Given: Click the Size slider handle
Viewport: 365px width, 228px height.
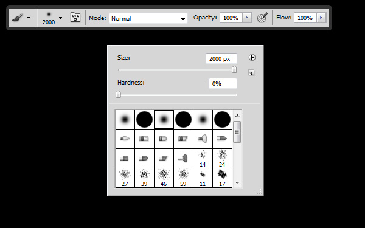Looking at the screenshot, I should [x=234, y=69].
